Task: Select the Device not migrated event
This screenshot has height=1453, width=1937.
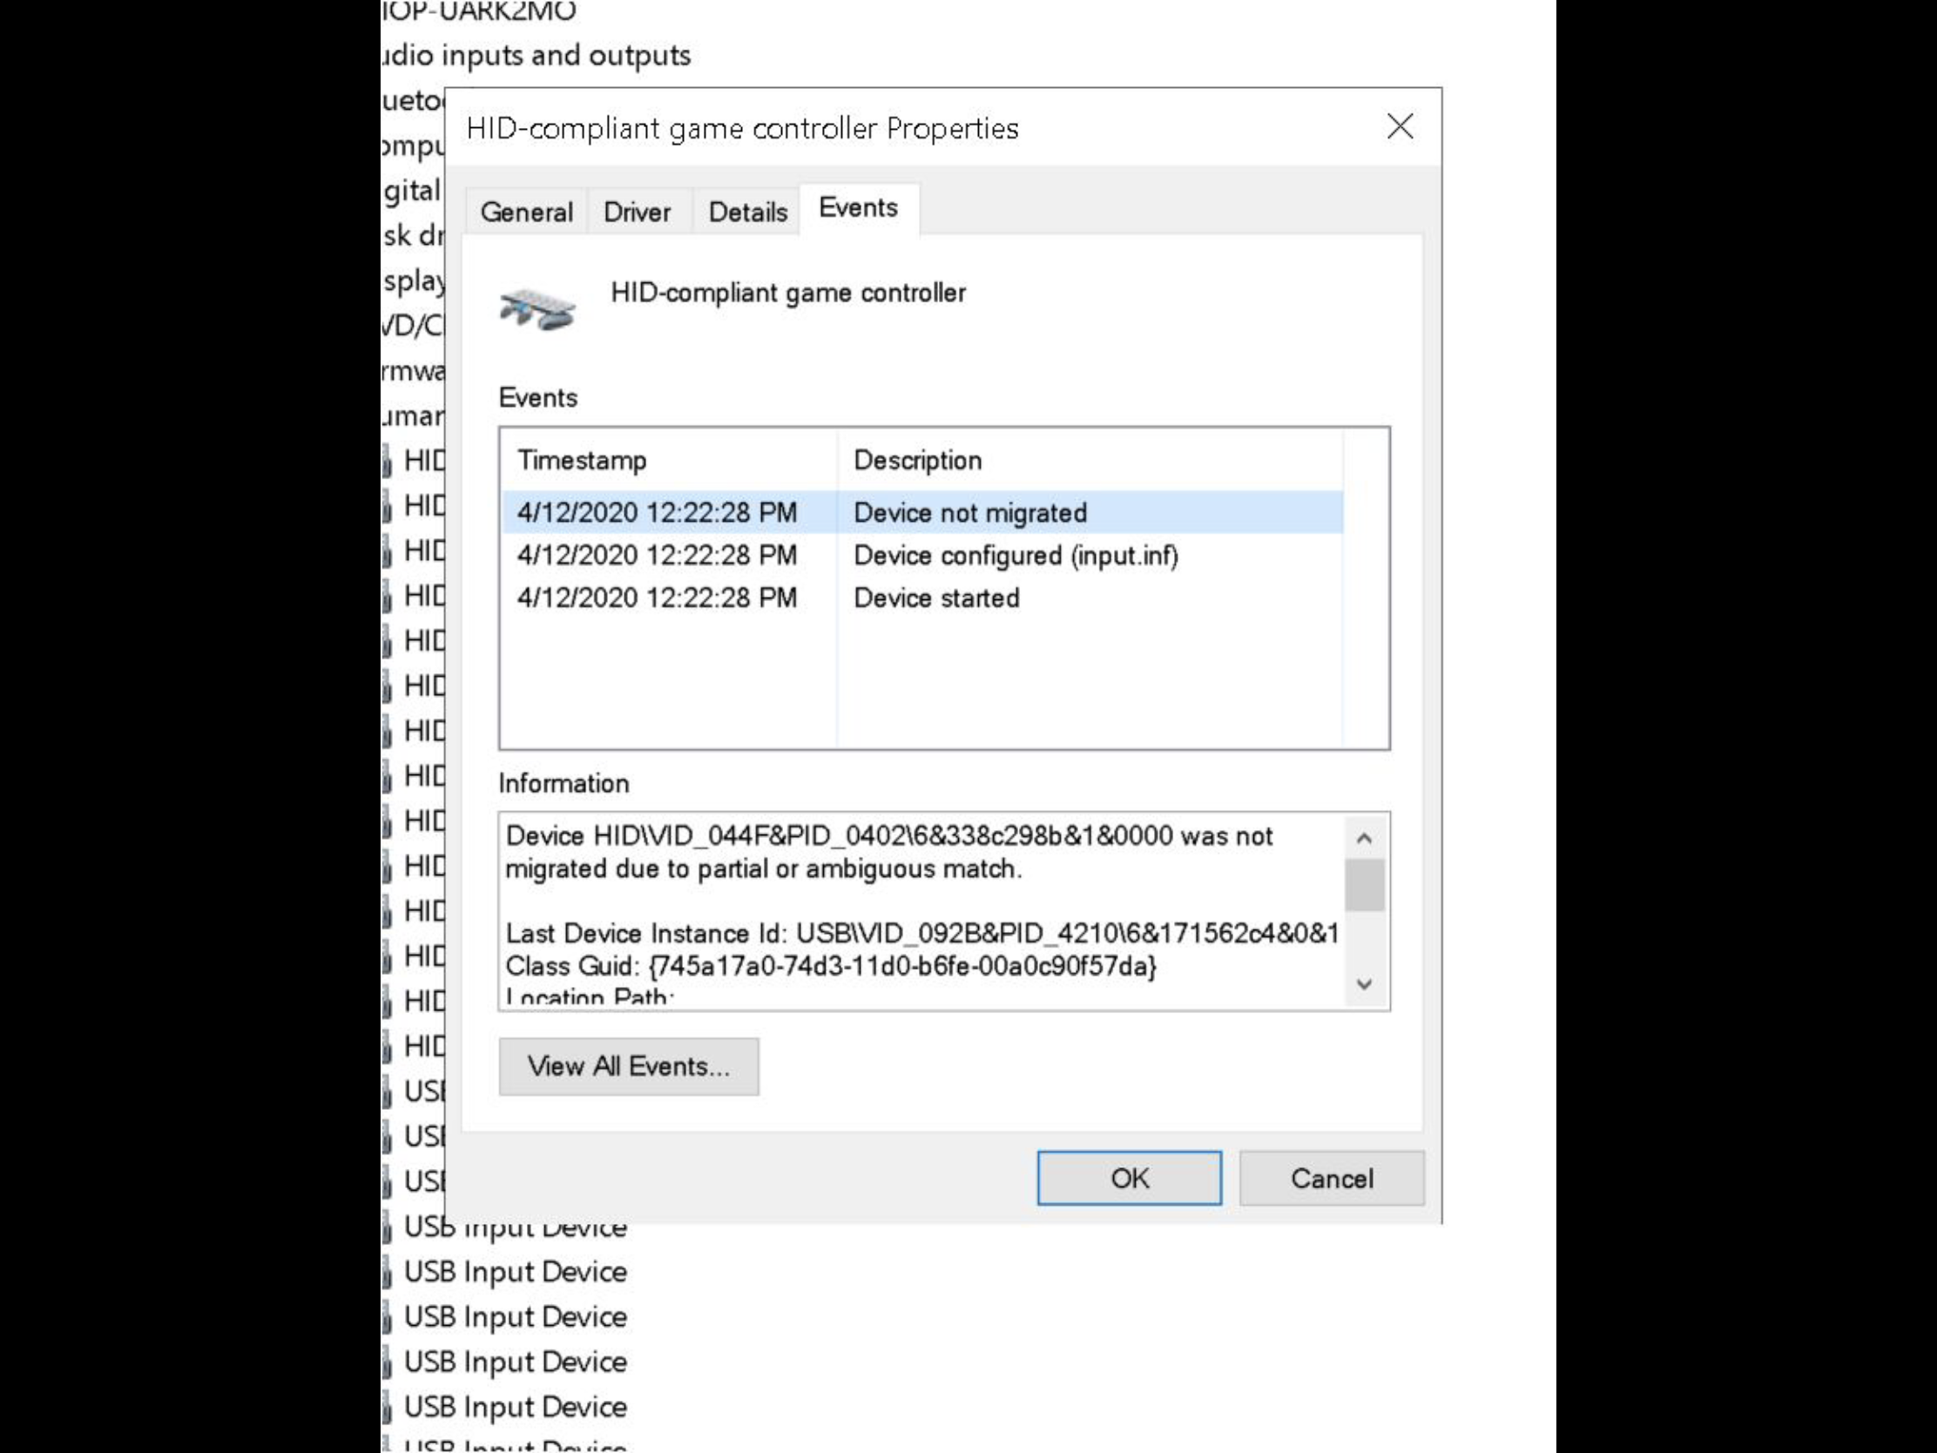Action: (969, 512)
